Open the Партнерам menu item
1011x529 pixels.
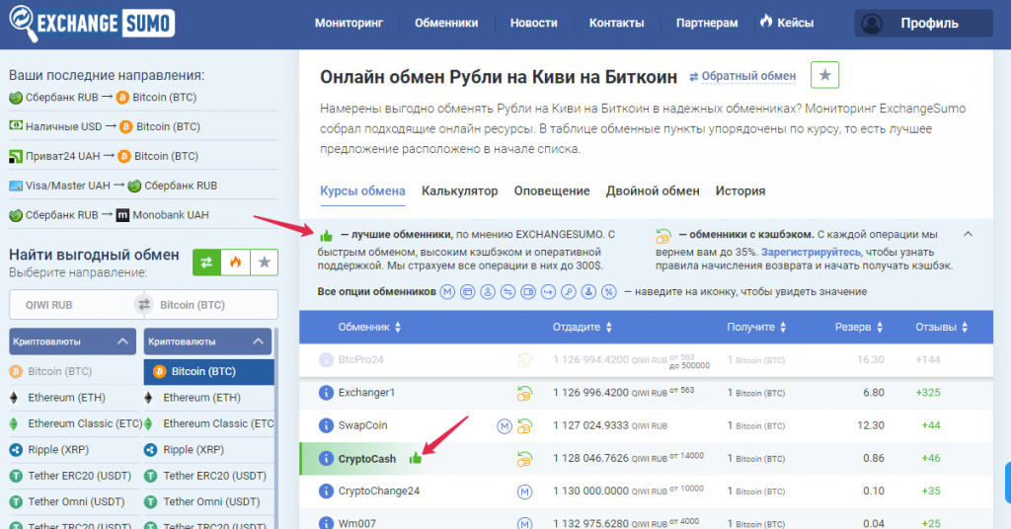(x=707, y=24)
